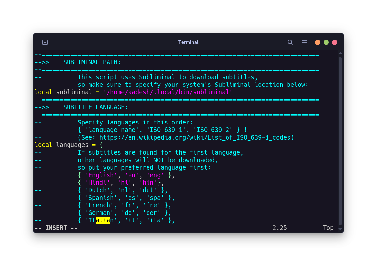Click the 'SUBLIMINAL PATH:' heading
The height and width of the screenshot is (266, 377).
[91, 62]
